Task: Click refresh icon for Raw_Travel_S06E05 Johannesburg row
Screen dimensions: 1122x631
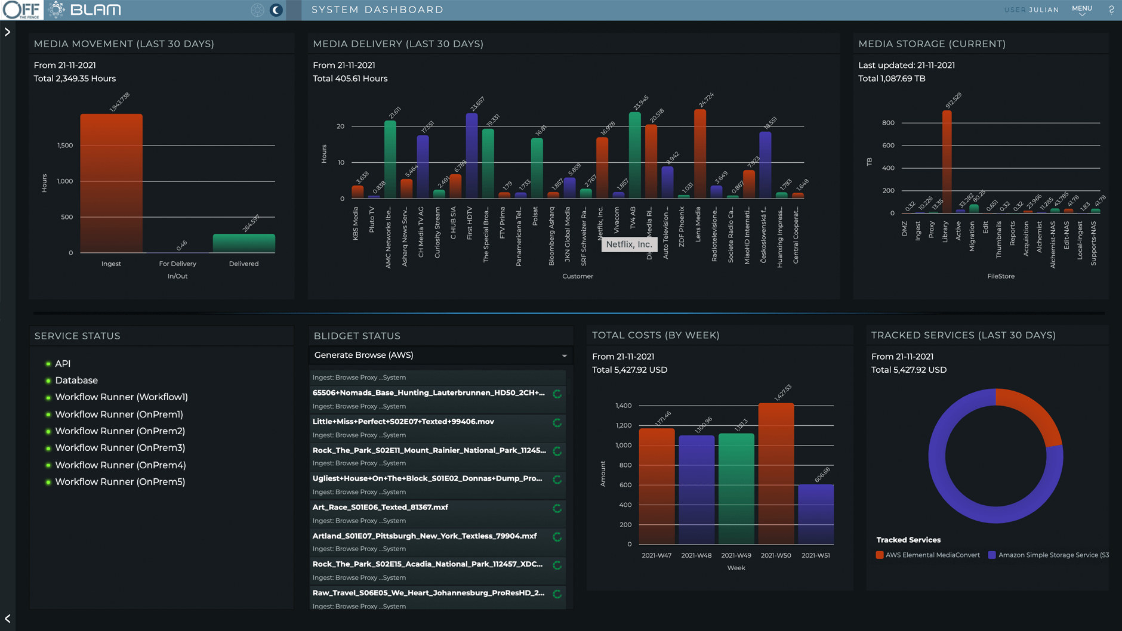Action: click(557, 594)
